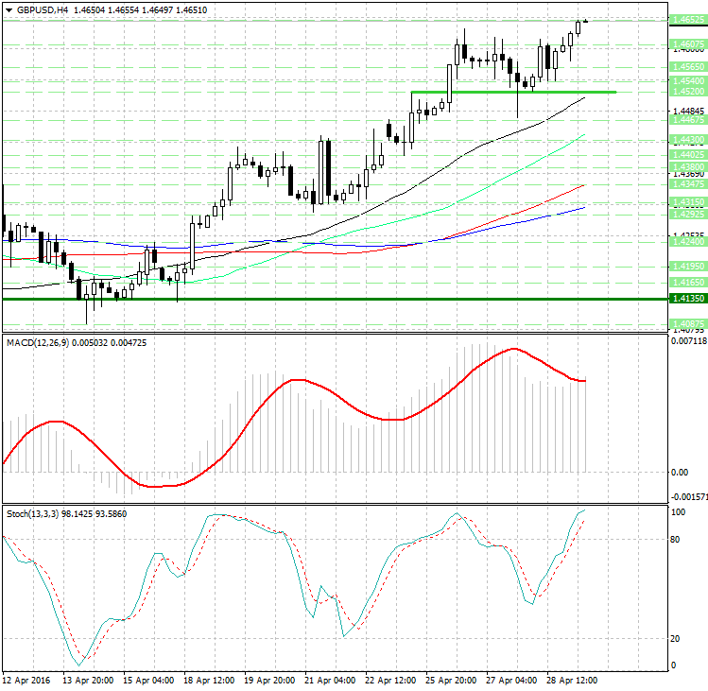Click the MACD 0.00 axis label

click(679, 472)
